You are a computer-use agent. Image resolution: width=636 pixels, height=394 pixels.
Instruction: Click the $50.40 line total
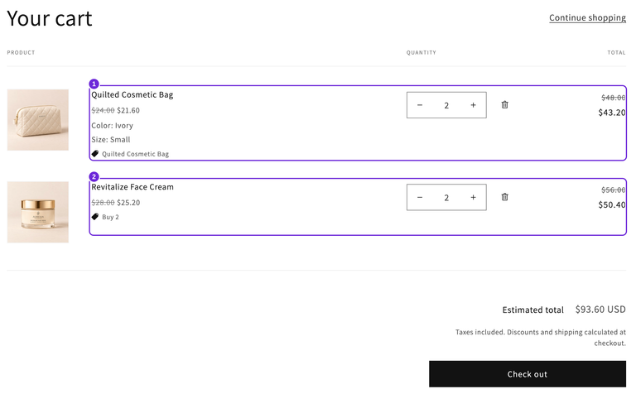click(x=612, y=204)
